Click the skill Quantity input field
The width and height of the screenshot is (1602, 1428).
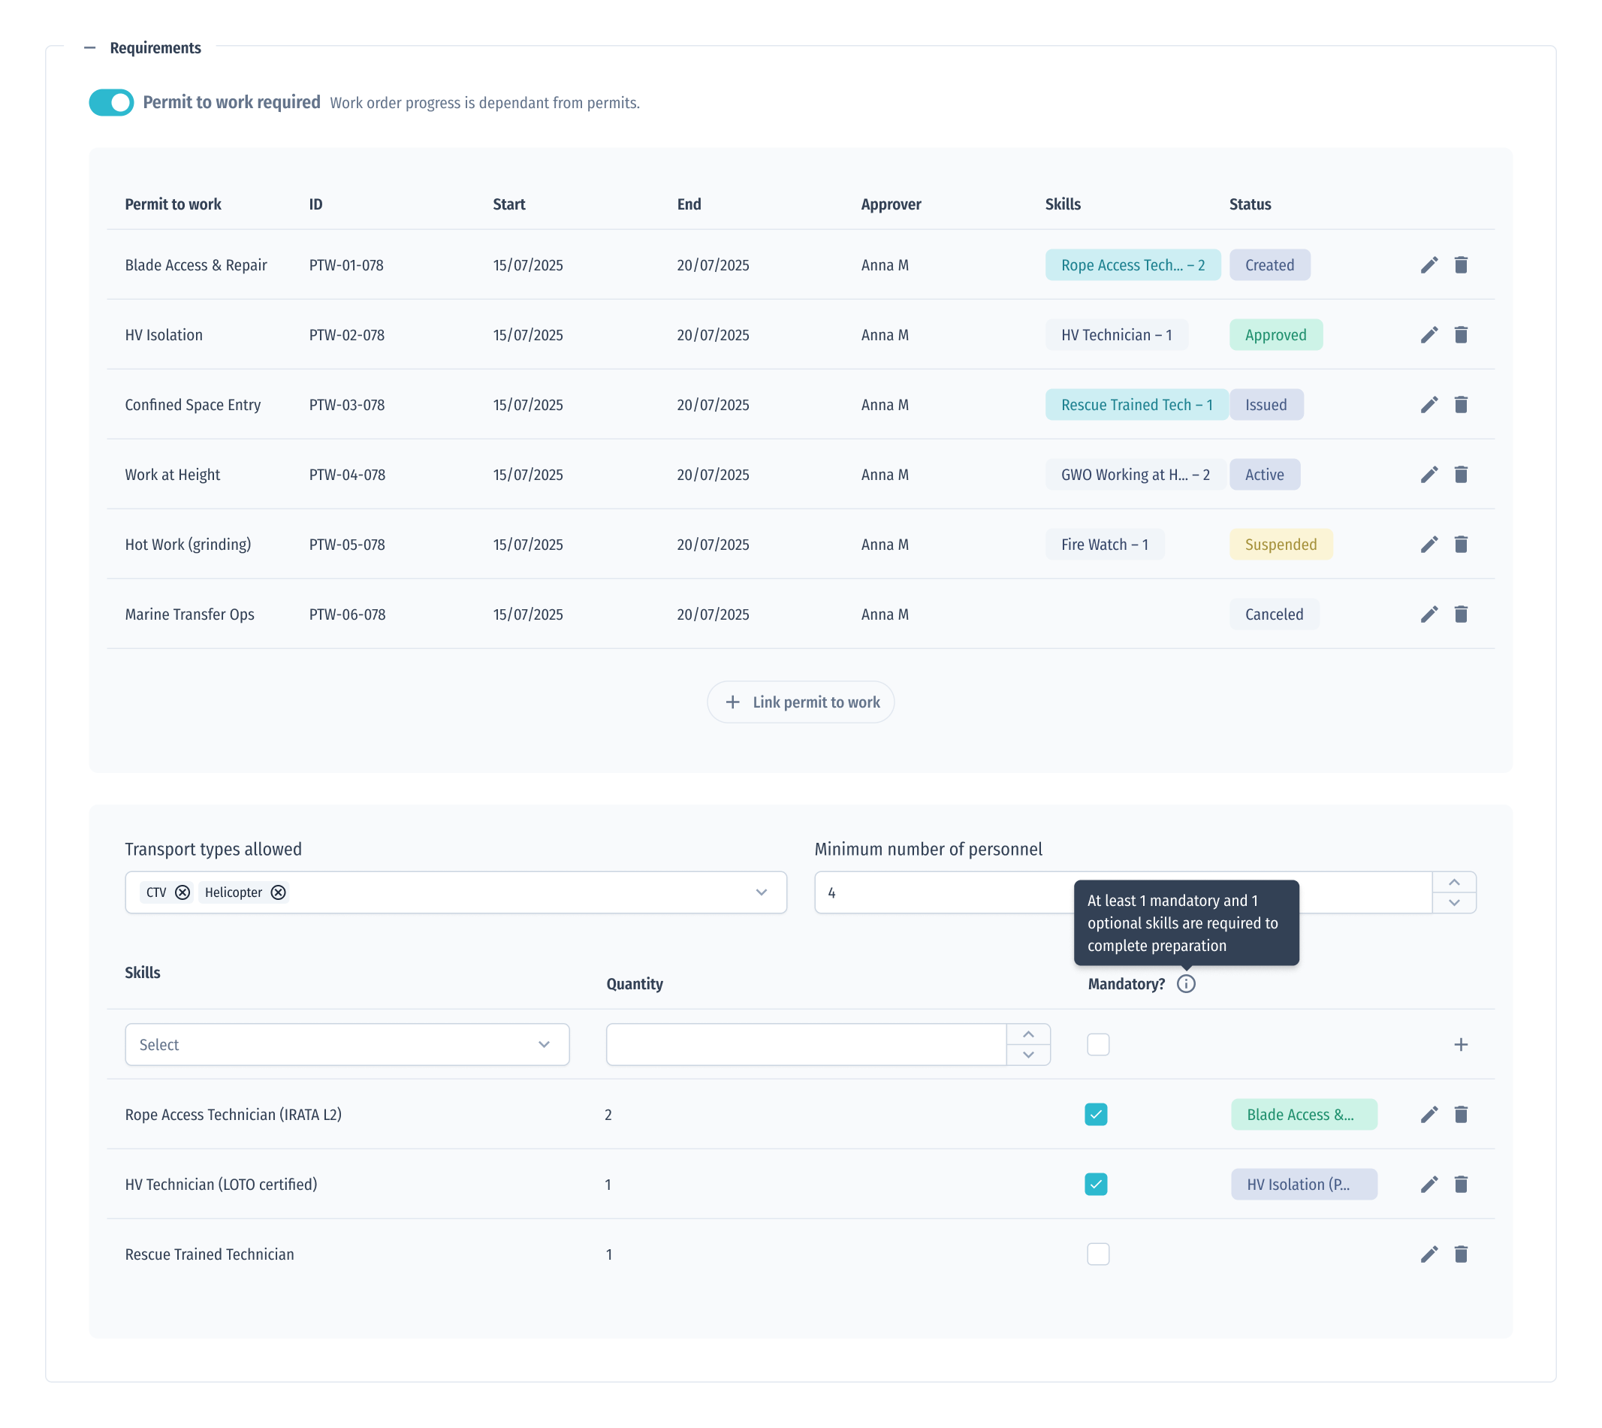pos(806,1044)
